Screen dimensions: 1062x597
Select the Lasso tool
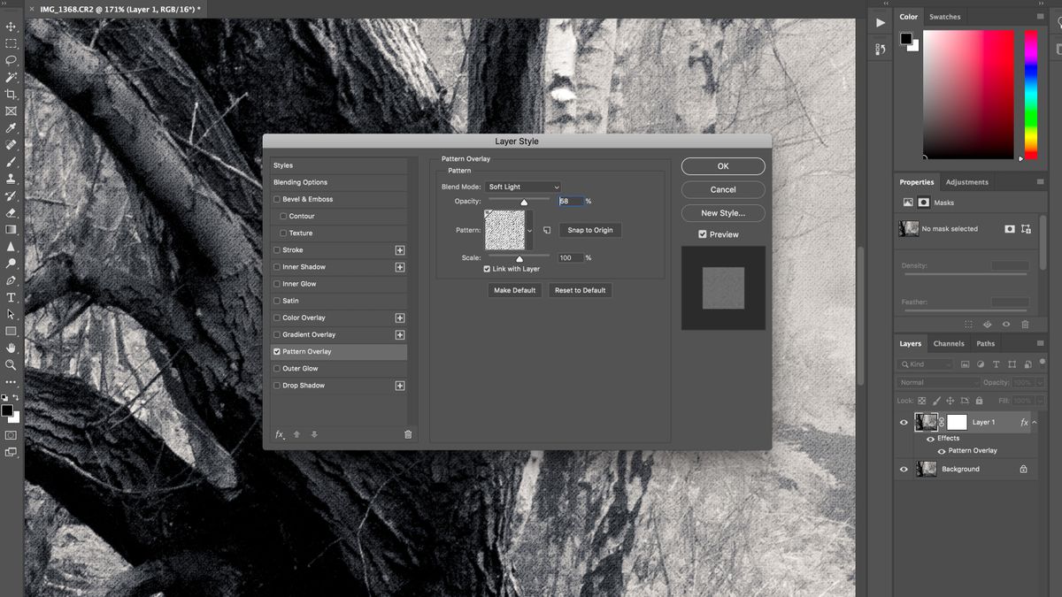tap(11, 59)
